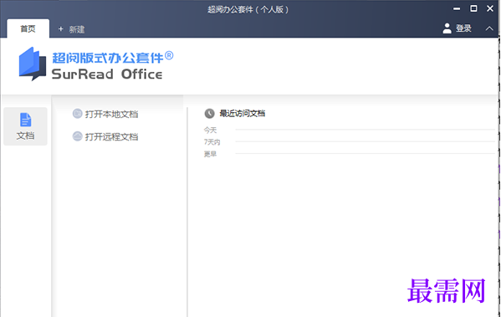This screenshot has height=317, width=501.
Task: Click the 登录 login link
Action: [463, 28]
